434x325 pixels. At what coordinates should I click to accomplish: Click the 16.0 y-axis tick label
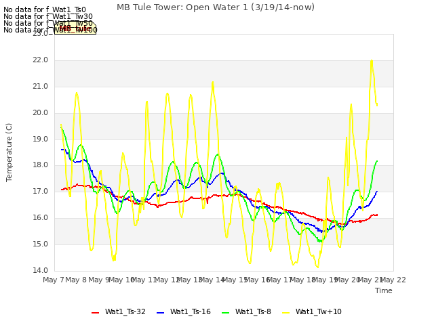[41, 218]
